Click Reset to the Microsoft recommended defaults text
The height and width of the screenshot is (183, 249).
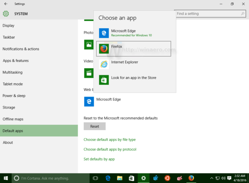pos(120,118)
